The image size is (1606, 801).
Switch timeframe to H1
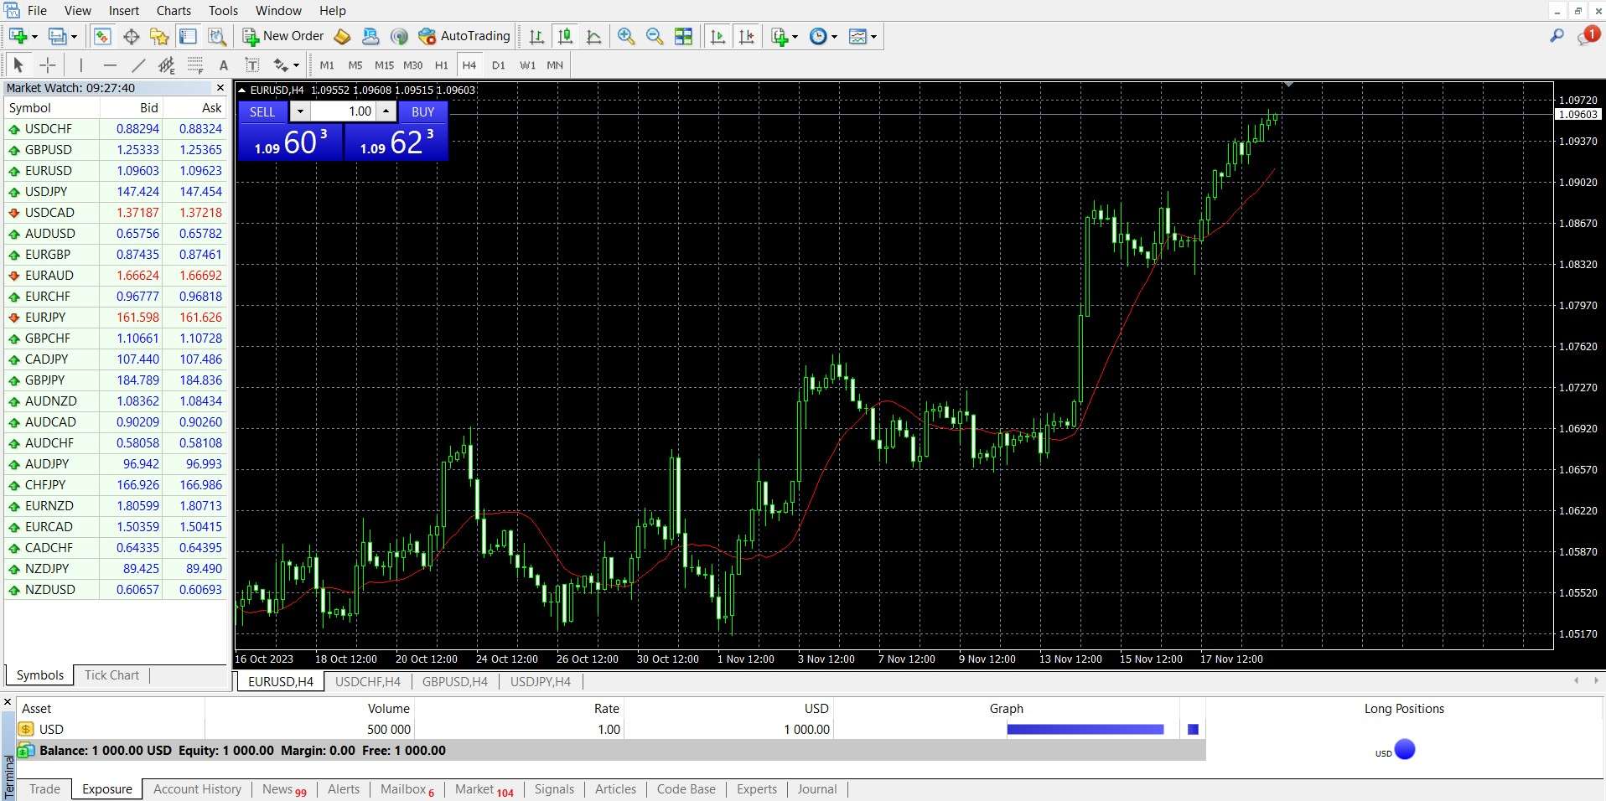(441, 65)
